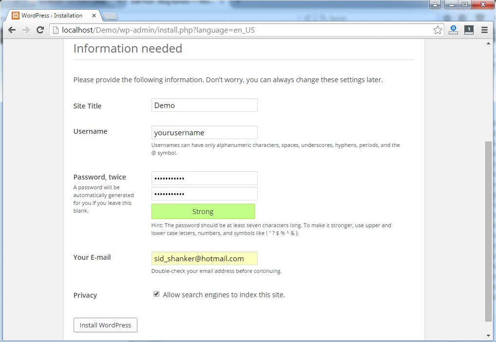Click the page scrollbar thumb

tap(488, 231)
